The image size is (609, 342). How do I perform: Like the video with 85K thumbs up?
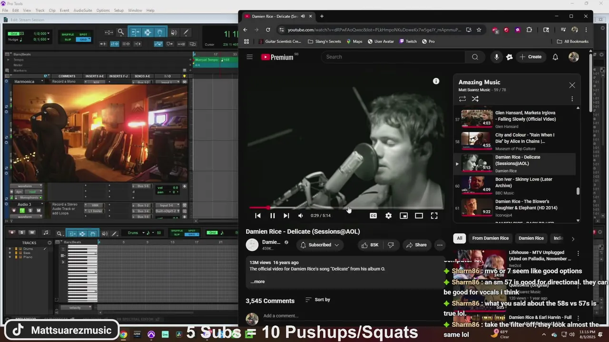(370, 245)
